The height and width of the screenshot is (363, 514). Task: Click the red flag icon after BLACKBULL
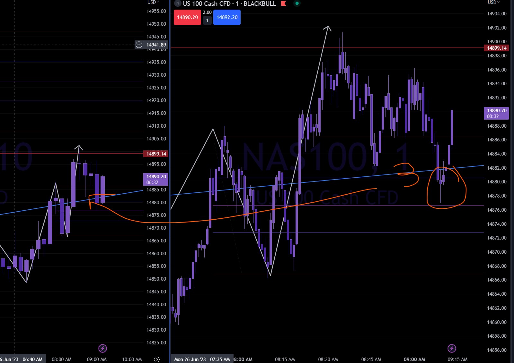283,4
